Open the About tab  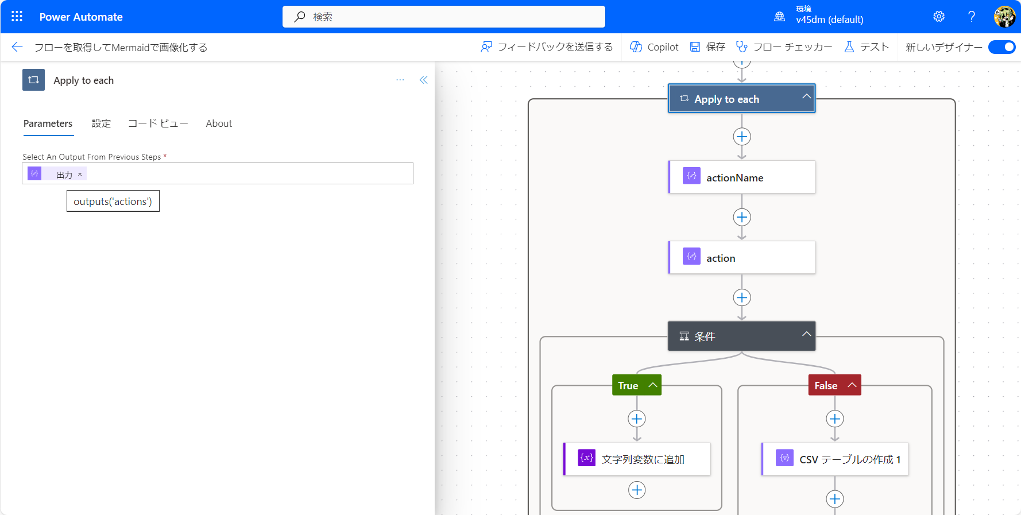coord(219,123)
